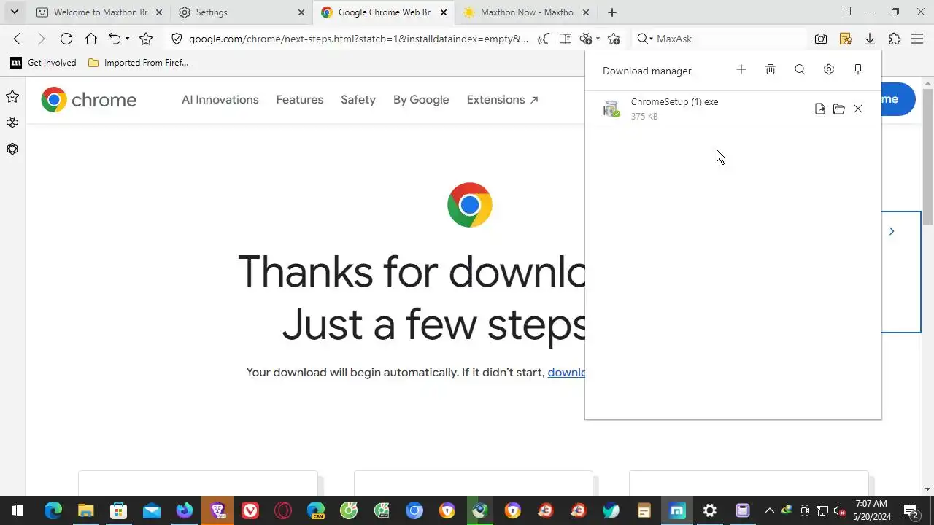Screen dimensions: 934x525
Task: Open the Extensions external link
Action: pos(503,100)
